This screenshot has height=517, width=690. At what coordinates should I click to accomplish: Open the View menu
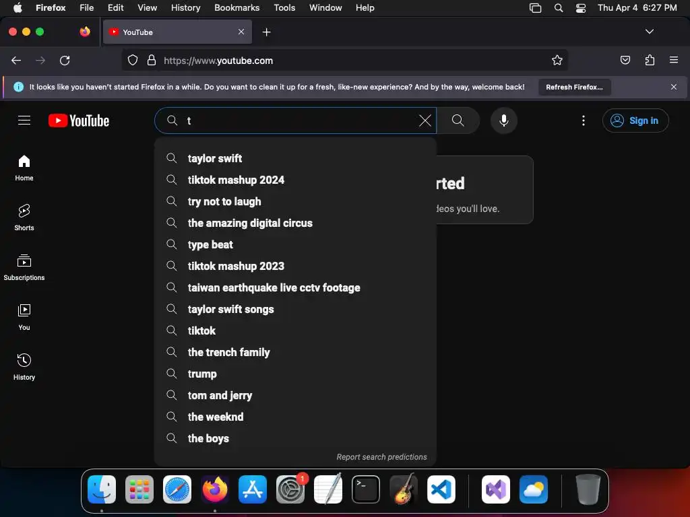pyautogui.click(x=147, y=8)
